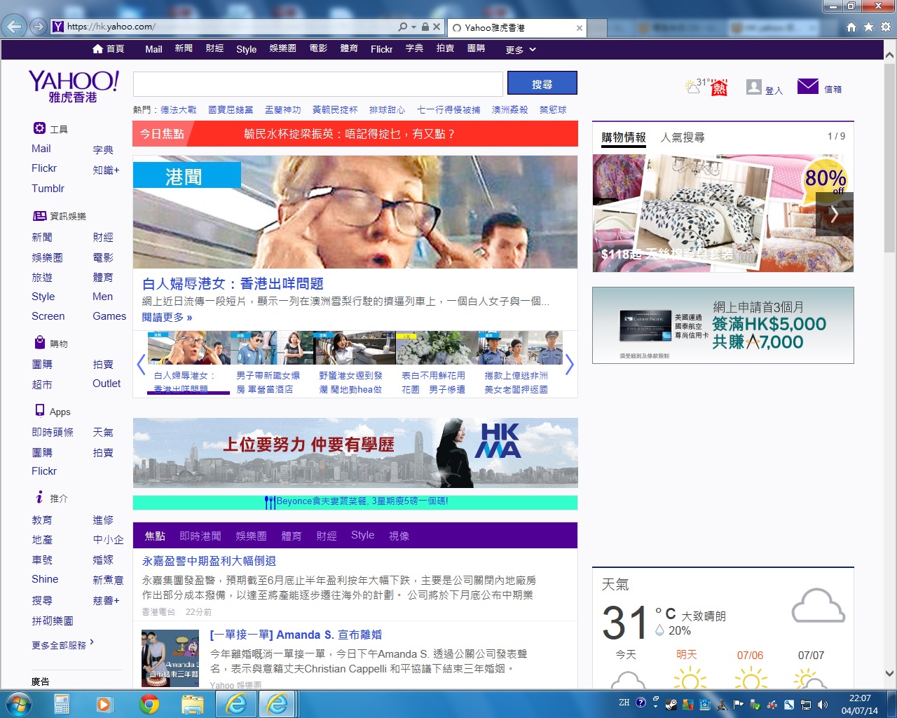Click the 搜尋 search button
Screen dimensions: 897x718
[542, 83]
